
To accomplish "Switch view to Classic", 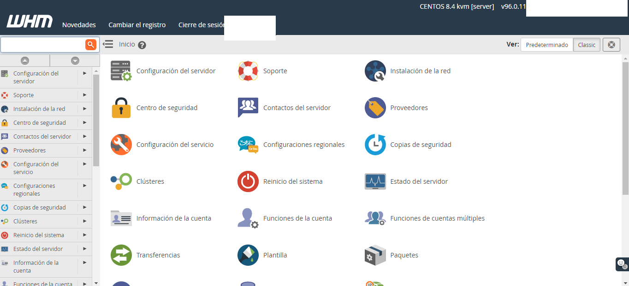I will (x=587, y=45).
